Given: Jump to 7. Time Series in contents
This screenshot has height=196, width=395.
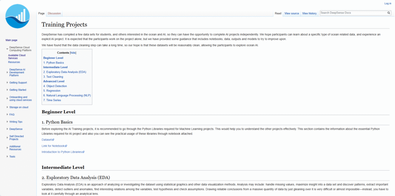Looking at the screenshot, I should click(x=52, y=100).
